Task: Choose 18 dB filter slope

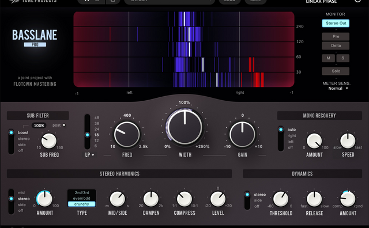Action: point(97,135)
